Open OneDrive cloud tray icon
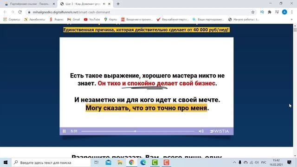Viewport: 297px width, 167px height. [245, 162]
